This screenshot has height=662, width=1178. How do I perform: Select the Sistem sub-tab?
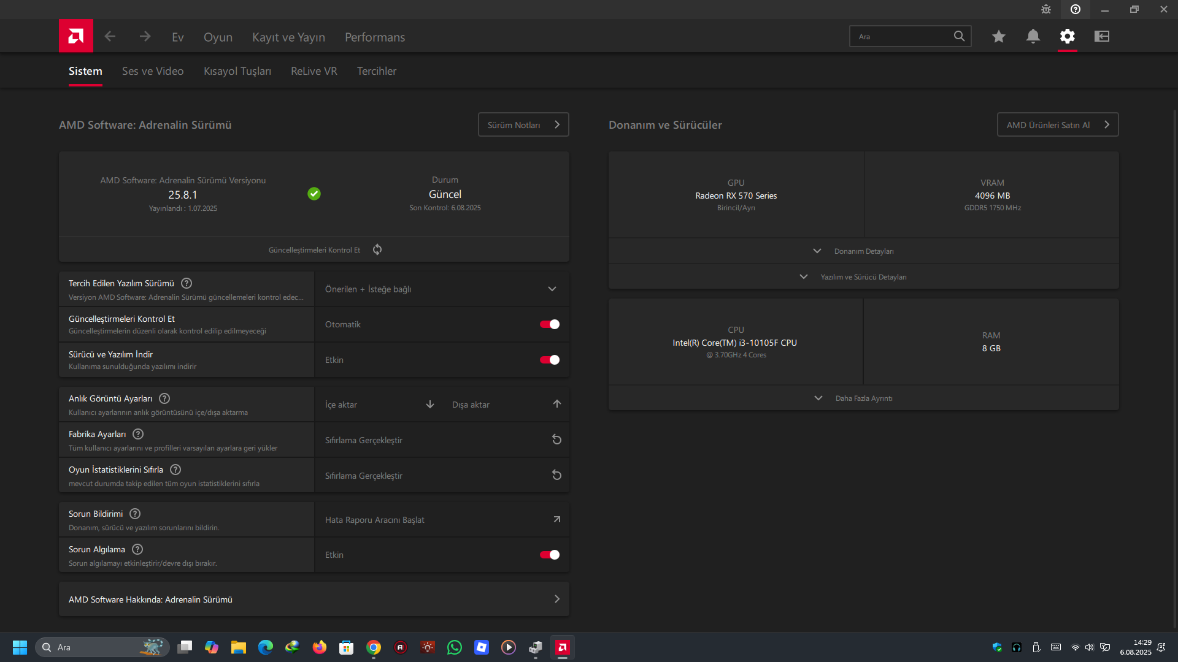point(85,71)
